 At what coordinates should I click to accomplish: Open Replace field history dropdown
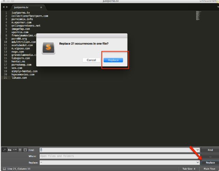point(198,162)
